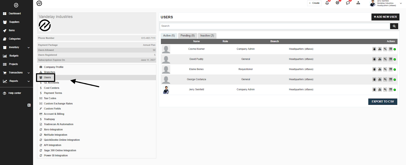The height and width of the screenshot is (165, 406).
Task: Open the notifications bell icon
Action: [327, 3]
